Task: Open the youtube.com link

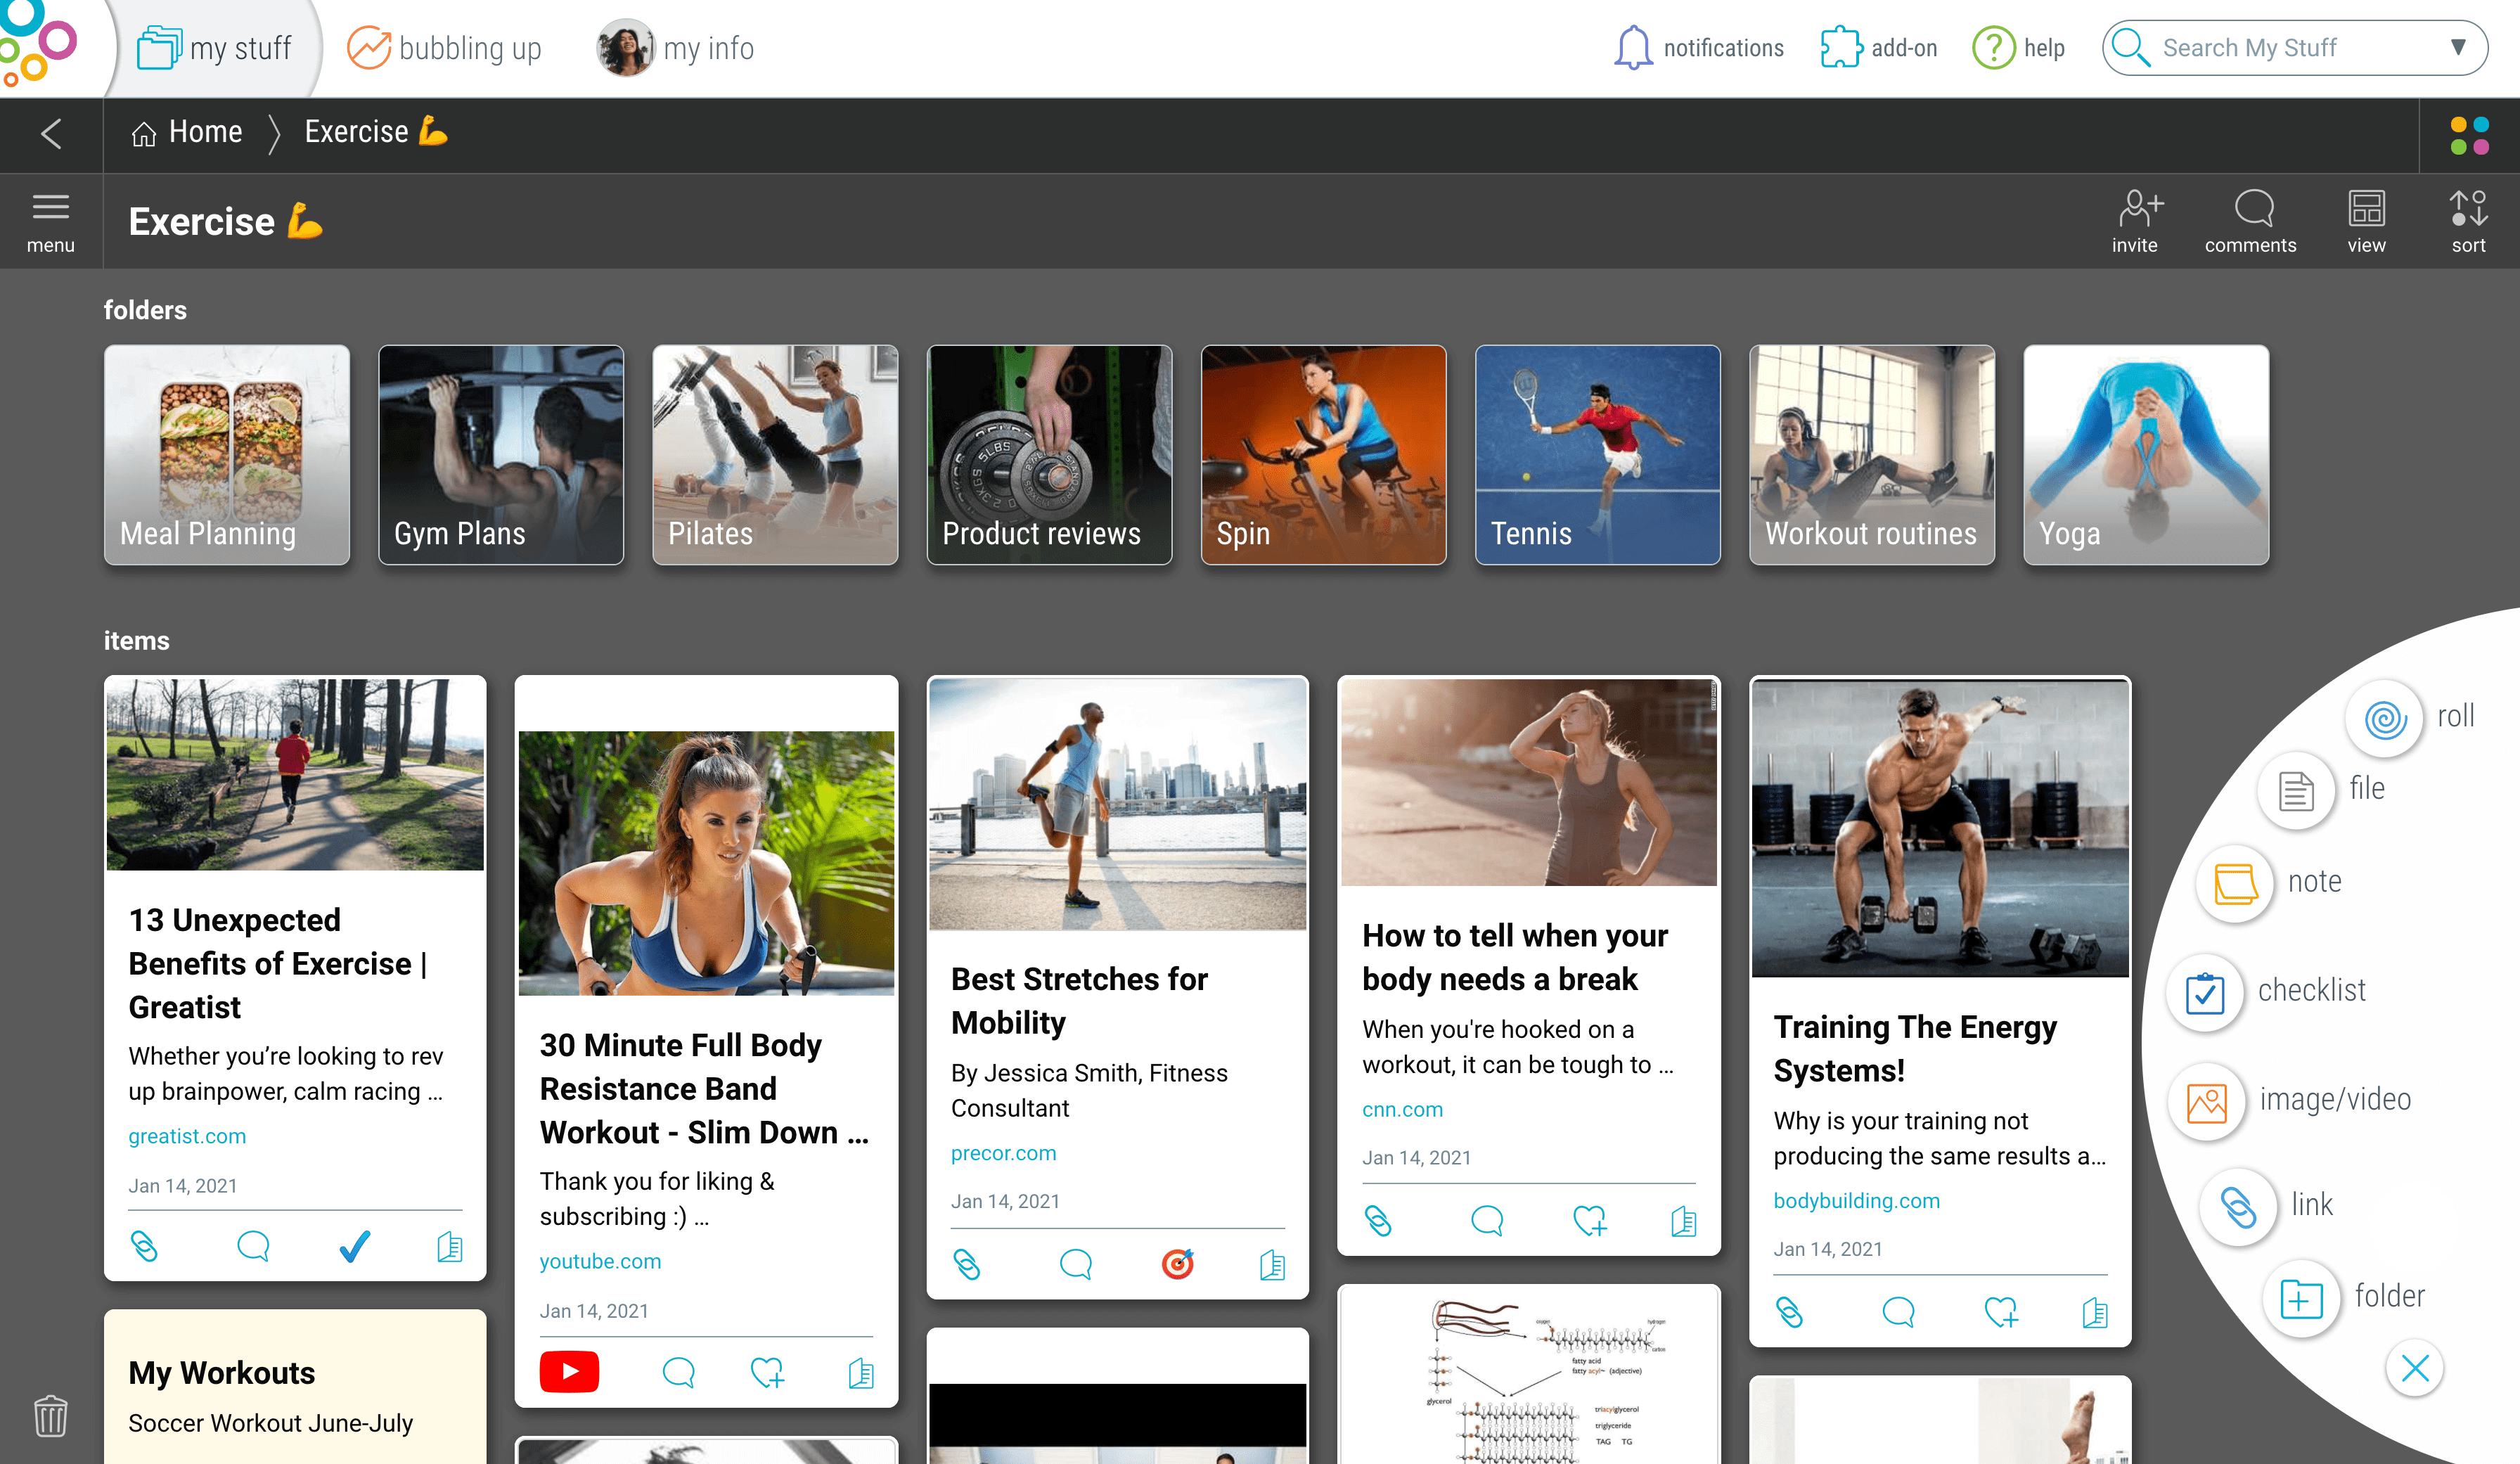Action: tap(600, 1261)
